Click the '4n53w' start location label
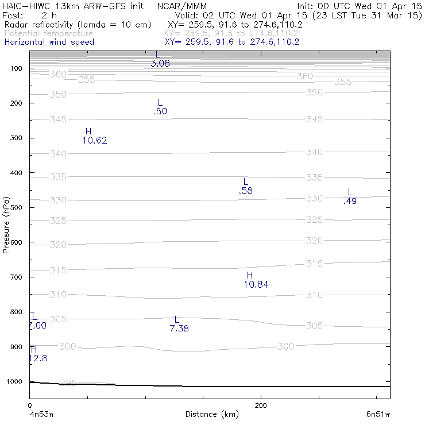The width and height of the screenshot is (425, 425). pos(42,414)
